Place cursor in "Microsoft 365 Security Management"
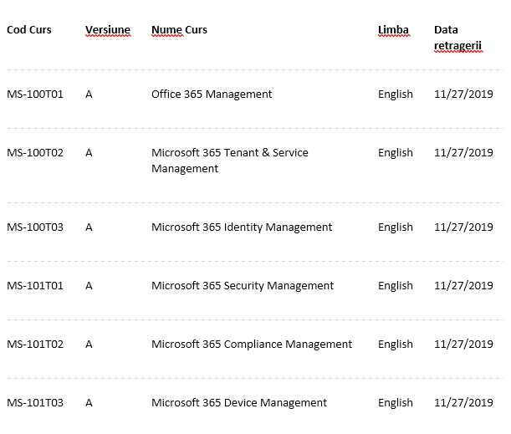 tap(243, 286)
